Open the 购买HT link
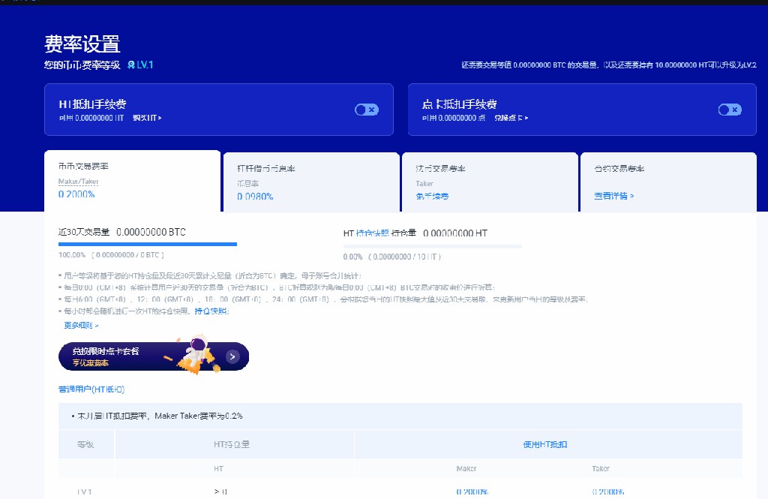 pos(147,118)
